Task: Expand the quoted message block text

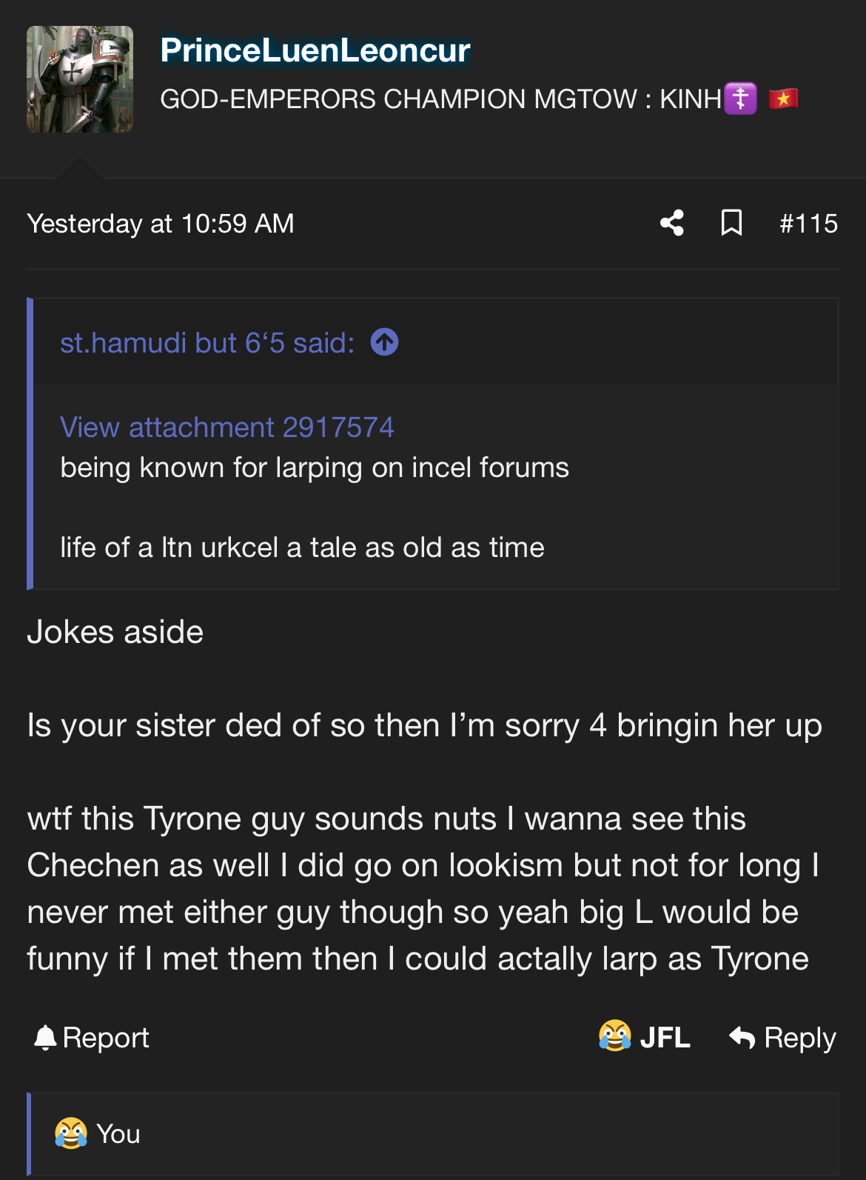Action: [315, 507]
